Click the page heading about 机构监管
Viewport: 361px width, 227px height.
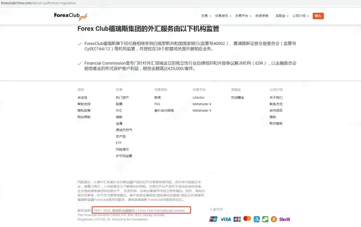click(148, 29)
